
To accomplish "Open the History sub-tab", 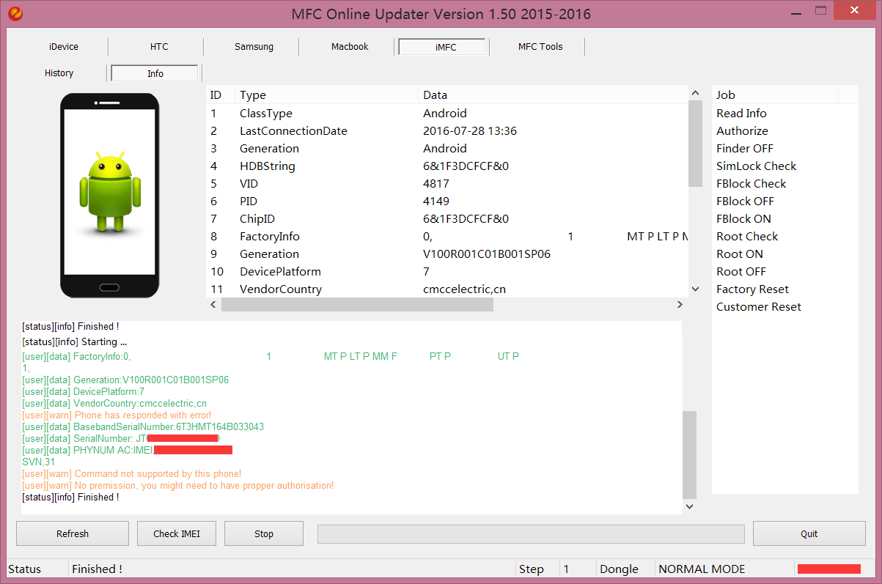I will (59, 73).
